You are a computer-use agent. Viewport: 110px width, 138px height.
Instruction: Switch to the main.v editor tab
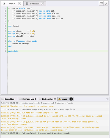coord(12,4)
